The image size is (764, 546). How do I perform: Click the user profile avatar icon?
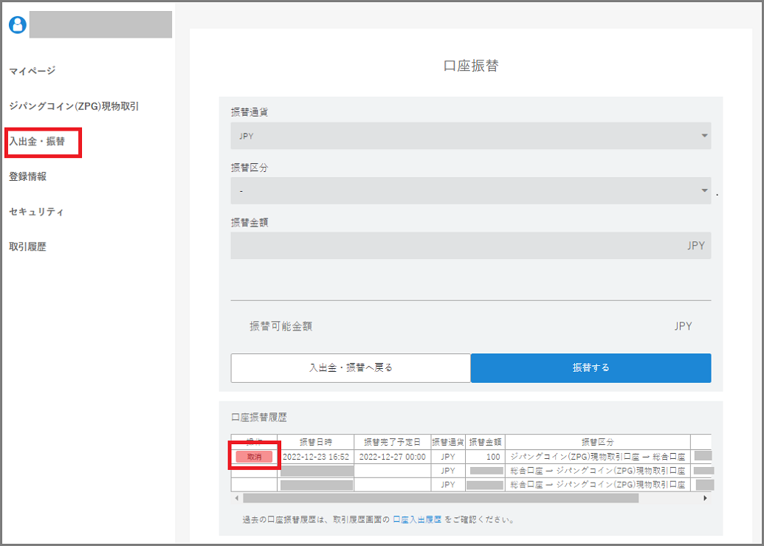tap(18, 24)
